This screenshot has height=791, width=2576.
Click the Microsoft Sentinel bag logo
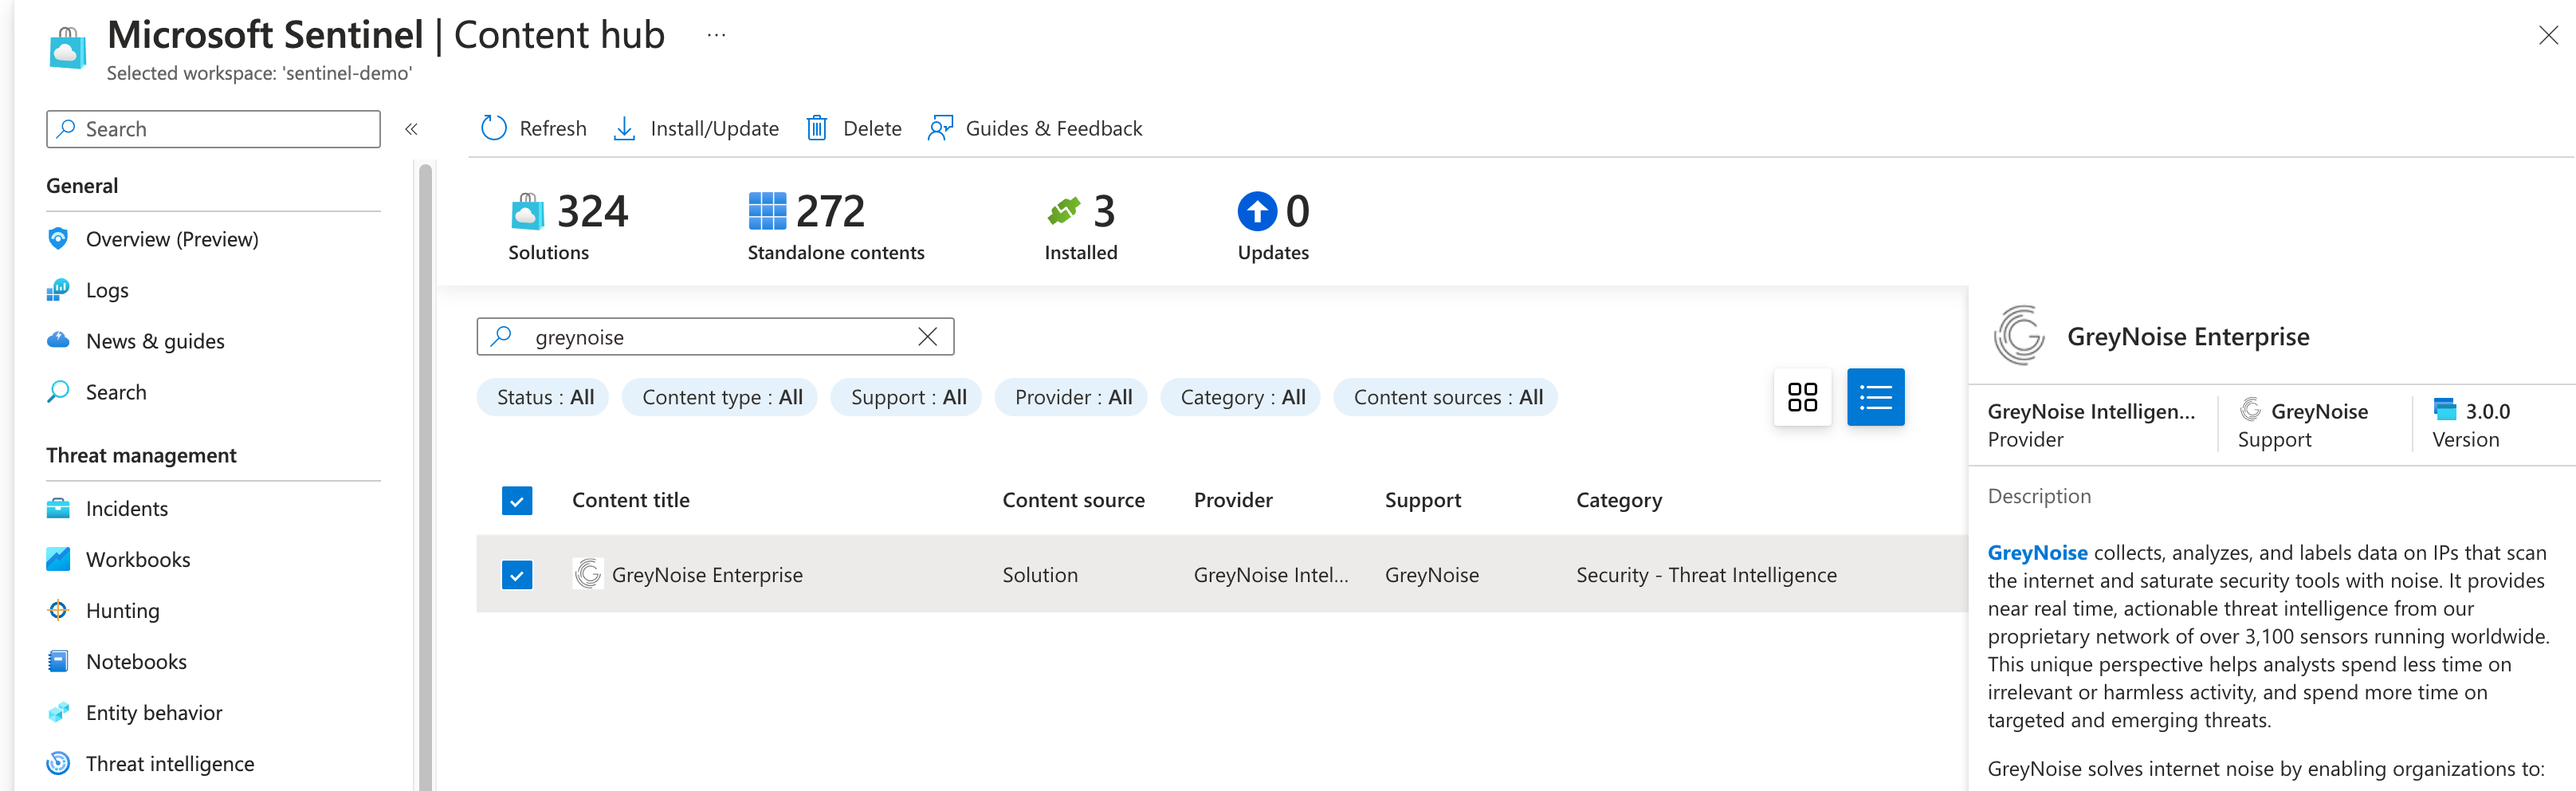click(68, 49)
